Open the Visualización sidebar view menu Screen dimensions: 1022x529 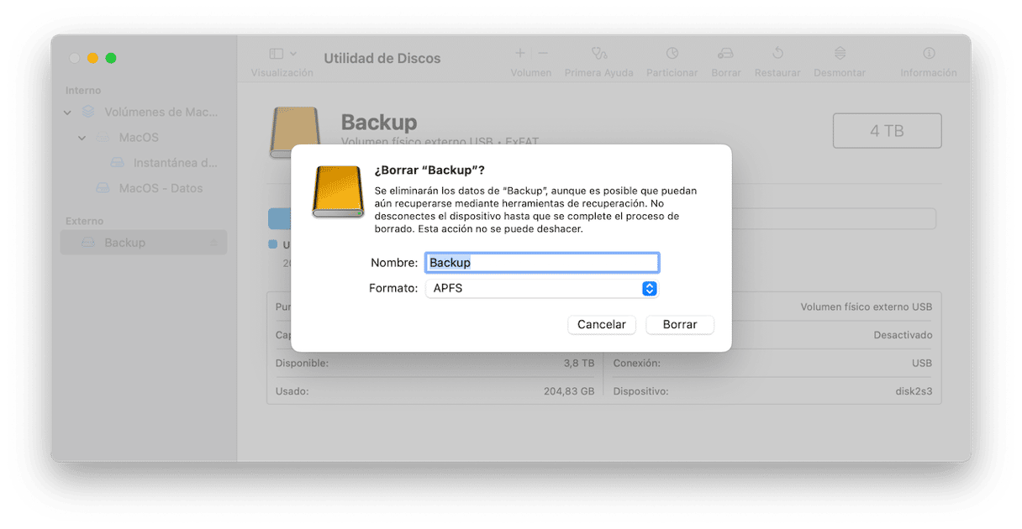coord(282,54)
